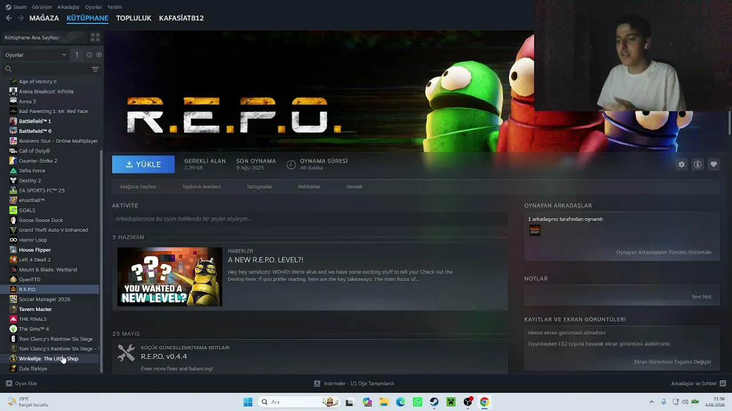Open Google Chrome from the taskbar
The height and width of the screenshot is (411, 732).
coord(484,402)
